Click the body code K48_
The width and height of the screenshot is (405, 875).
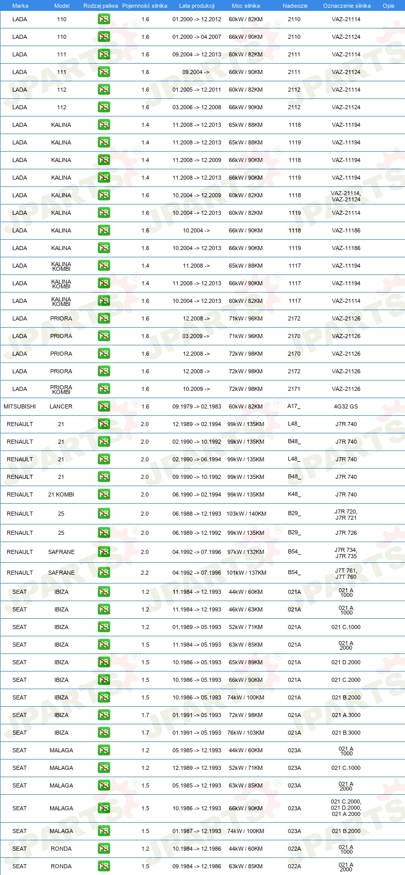click(294, 494)
